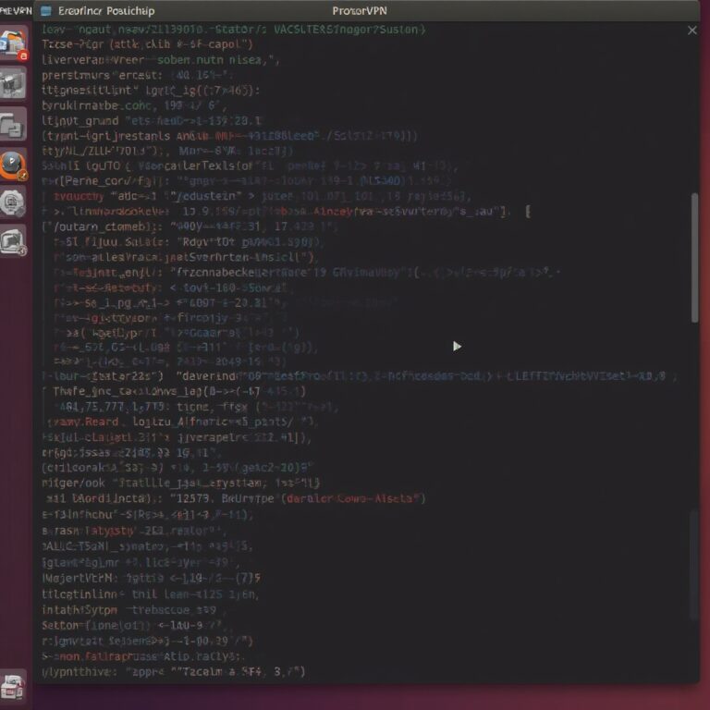Click the ProtorVPN window title
Image resolution: width=710 pixels, height=710 pixels.
(x=360, y=11)
